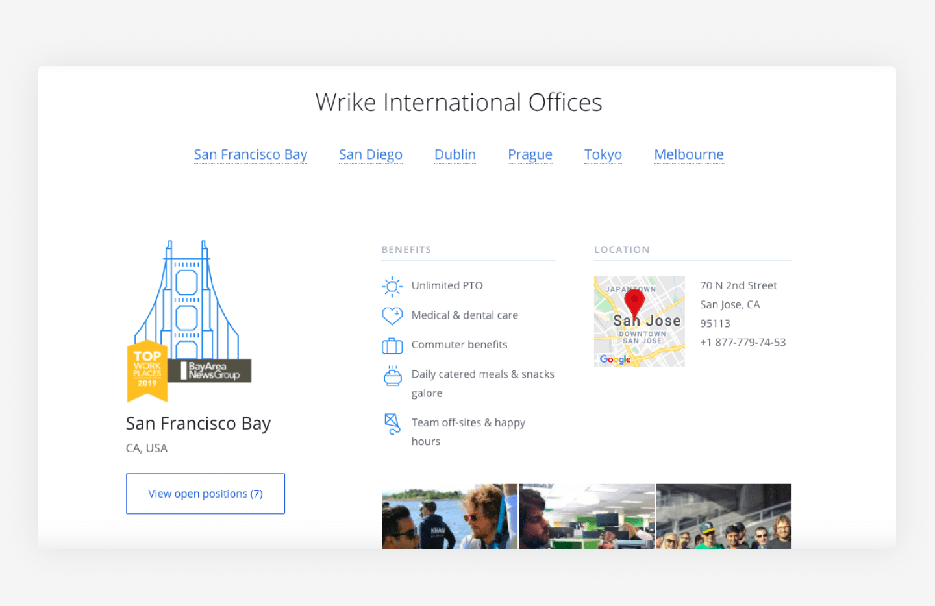This screenshot has width=935, height=606.
Task: Click the San Jose map thumbnail
Action: tap(639, 321)
